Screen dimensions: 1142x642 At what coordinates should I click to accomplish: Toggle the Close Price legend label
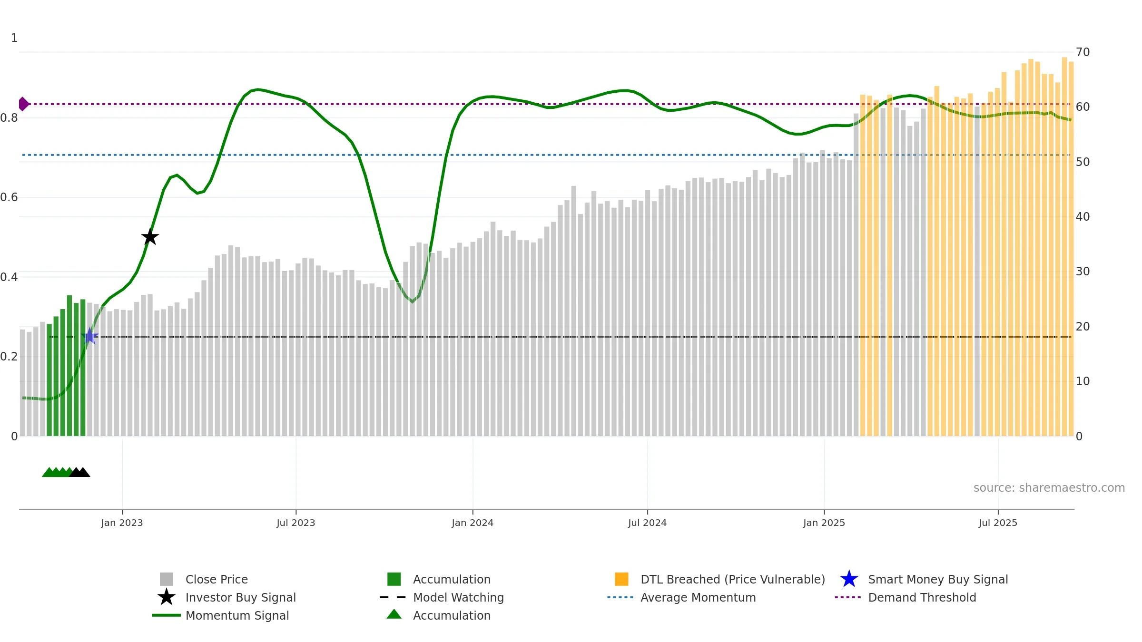click(x=217, y=579)
